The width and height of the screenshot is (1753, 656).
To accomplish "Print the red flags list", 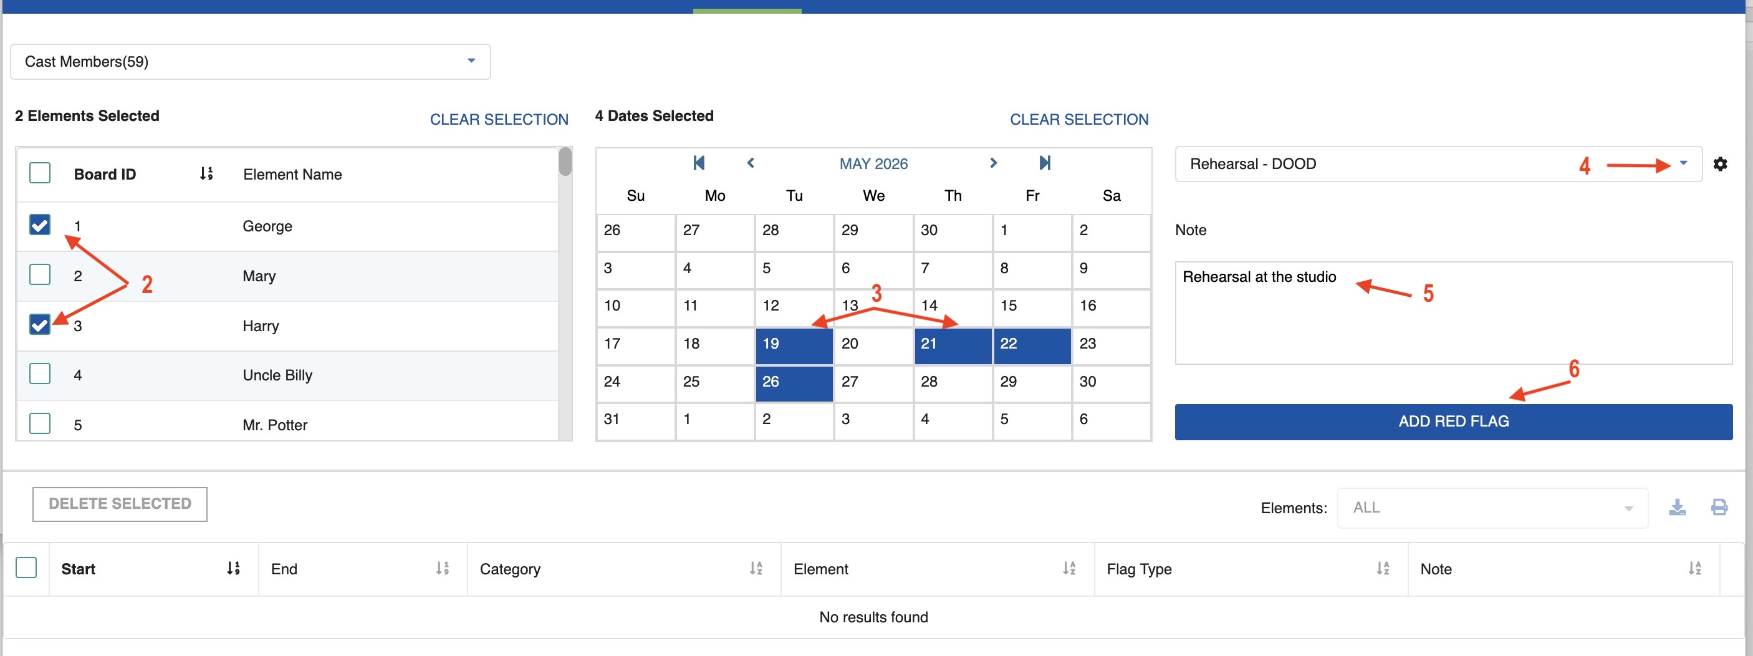I will point(1720,507).
